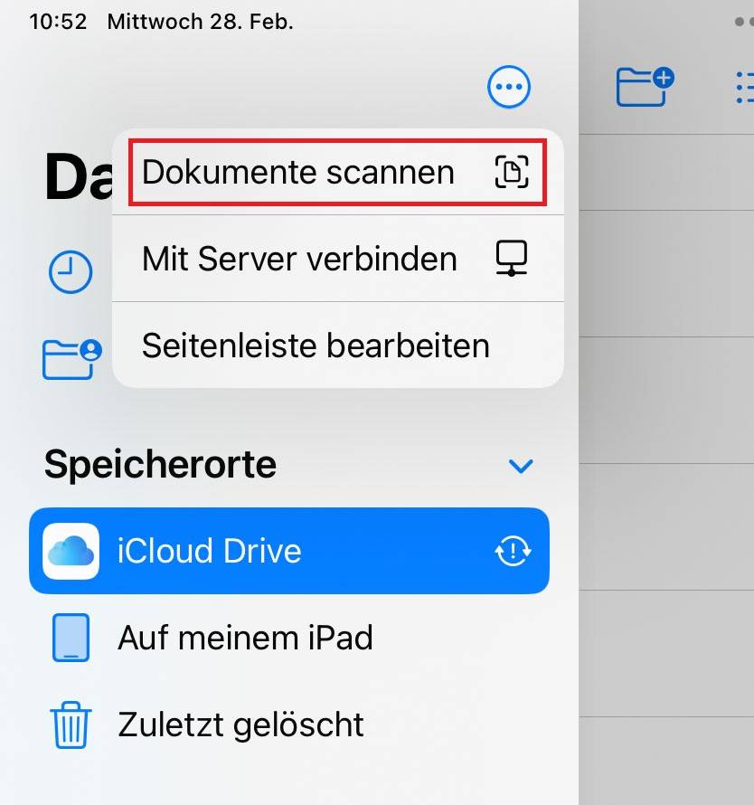Create new folder with plus icon
754x805 pixels.
[x=645, y=87]
